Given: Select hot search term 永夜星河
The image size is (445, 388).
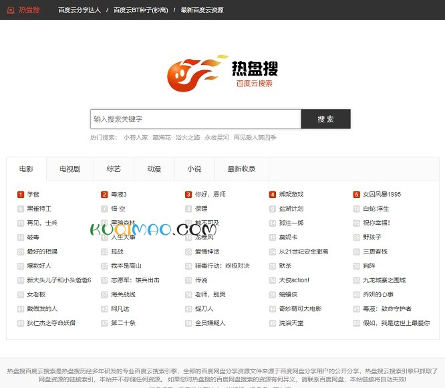Looking at the screenshot, I should tap(217, 138).
